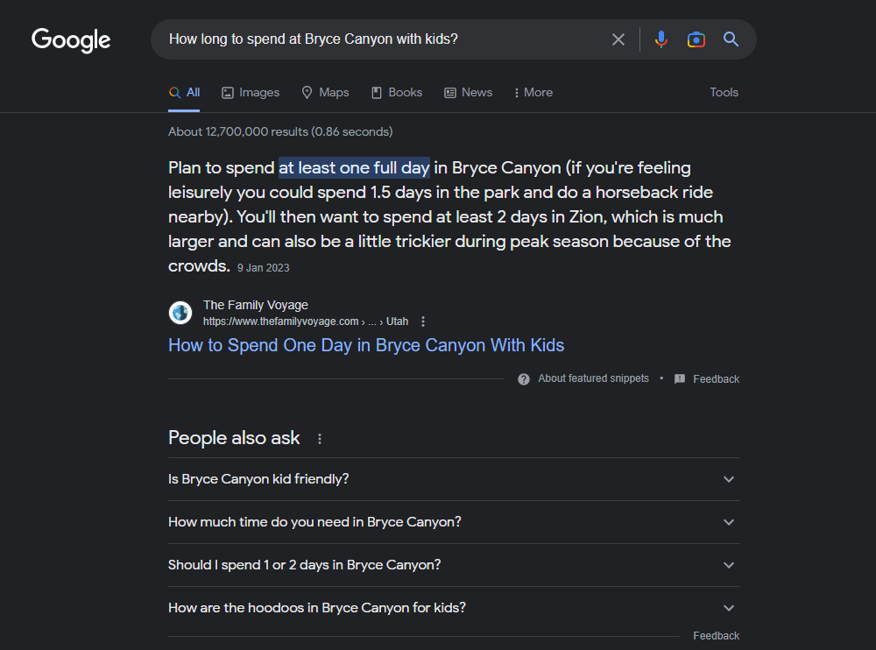The image size is (876, 650).
Task: Click the 'About 12,700,000 results' text
Action: [280, 132]
